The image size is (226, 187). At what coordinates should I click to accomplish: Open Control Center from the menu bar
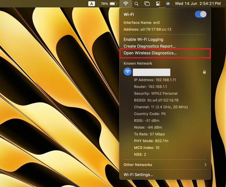coord(158,4)
